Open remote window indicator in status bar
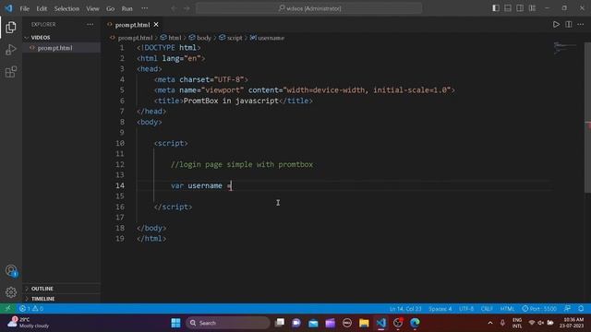This screenshot has height=332, width=591. (7, 309)
